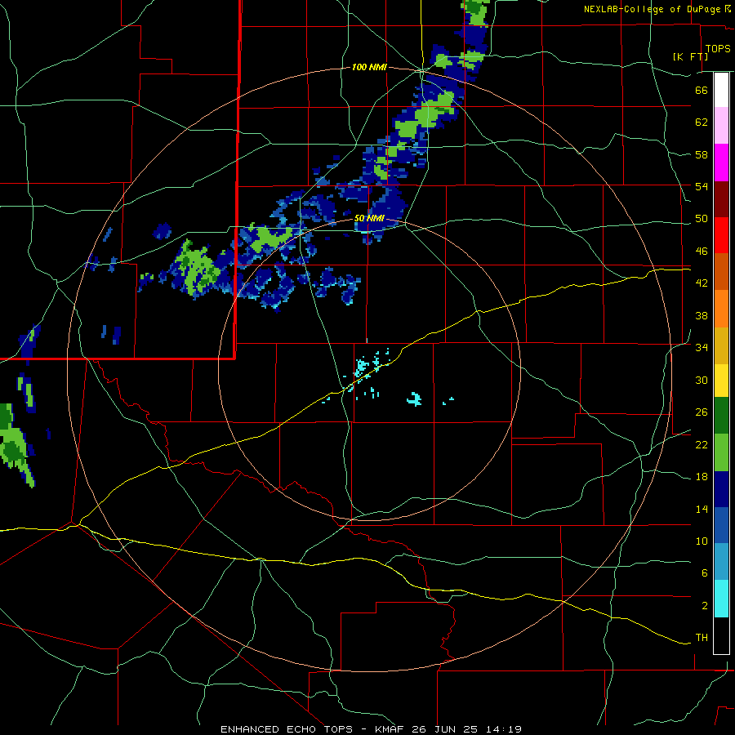This screenshot has width=735, height=735.
Task: Select the navy blue legend band
Action: [x=721, y=489]
